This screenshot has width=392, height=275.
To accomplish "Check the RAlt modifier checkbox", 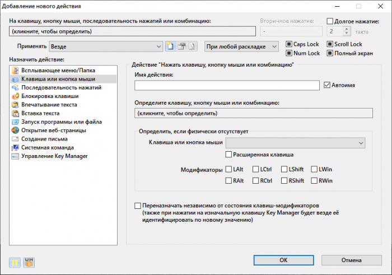I will (228, 180).
